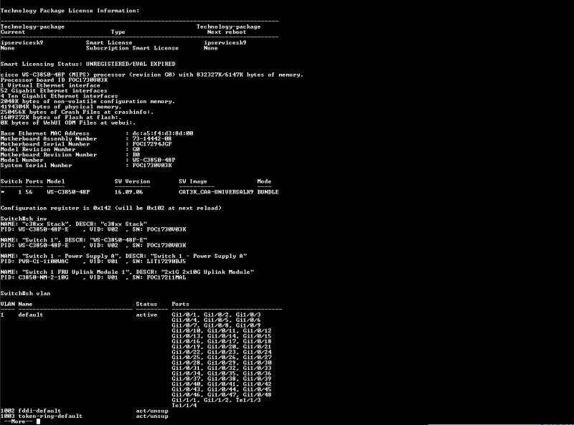Click port Gi1/0/1 in the VLAN list
This screenshot has width=574, height=425.
[184, 315]
